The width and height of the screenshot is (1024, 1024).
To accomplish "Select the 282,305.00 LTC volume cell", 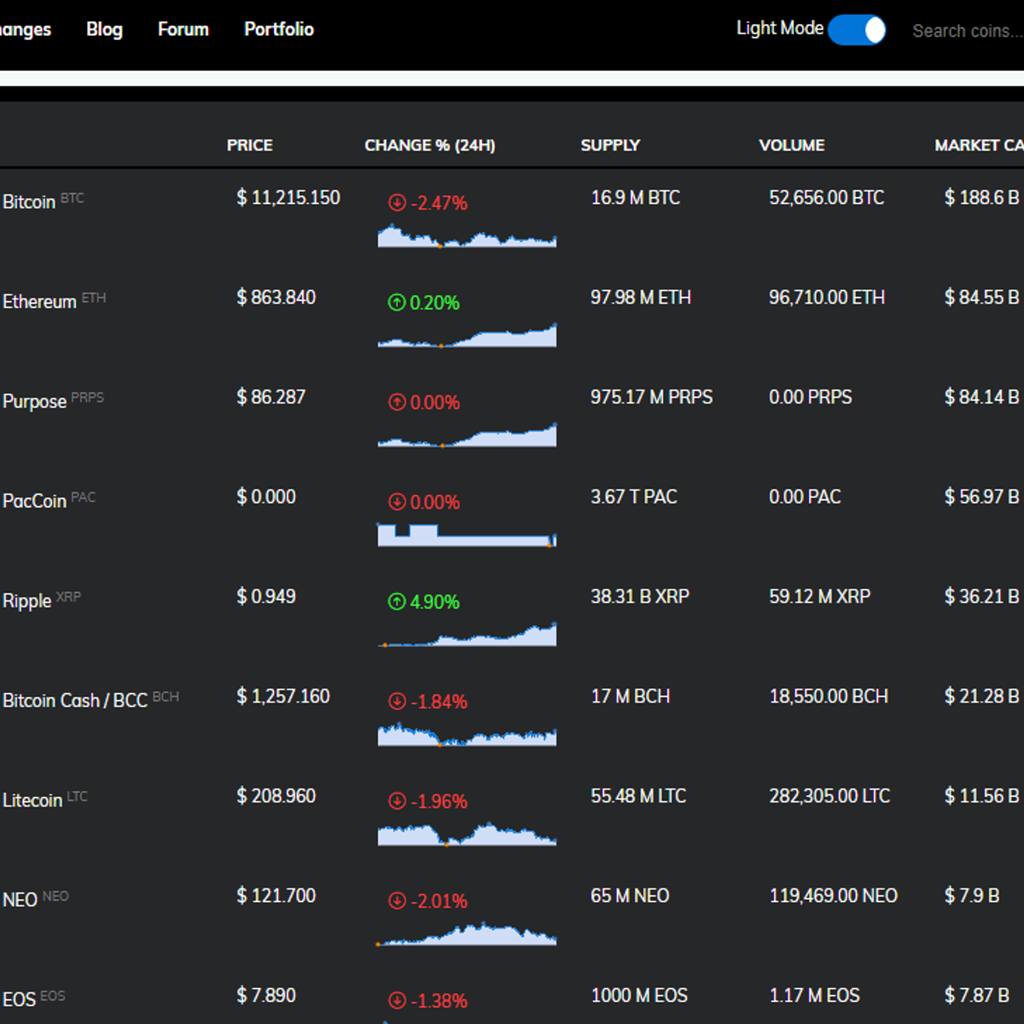I will click(x=829, y=796).
